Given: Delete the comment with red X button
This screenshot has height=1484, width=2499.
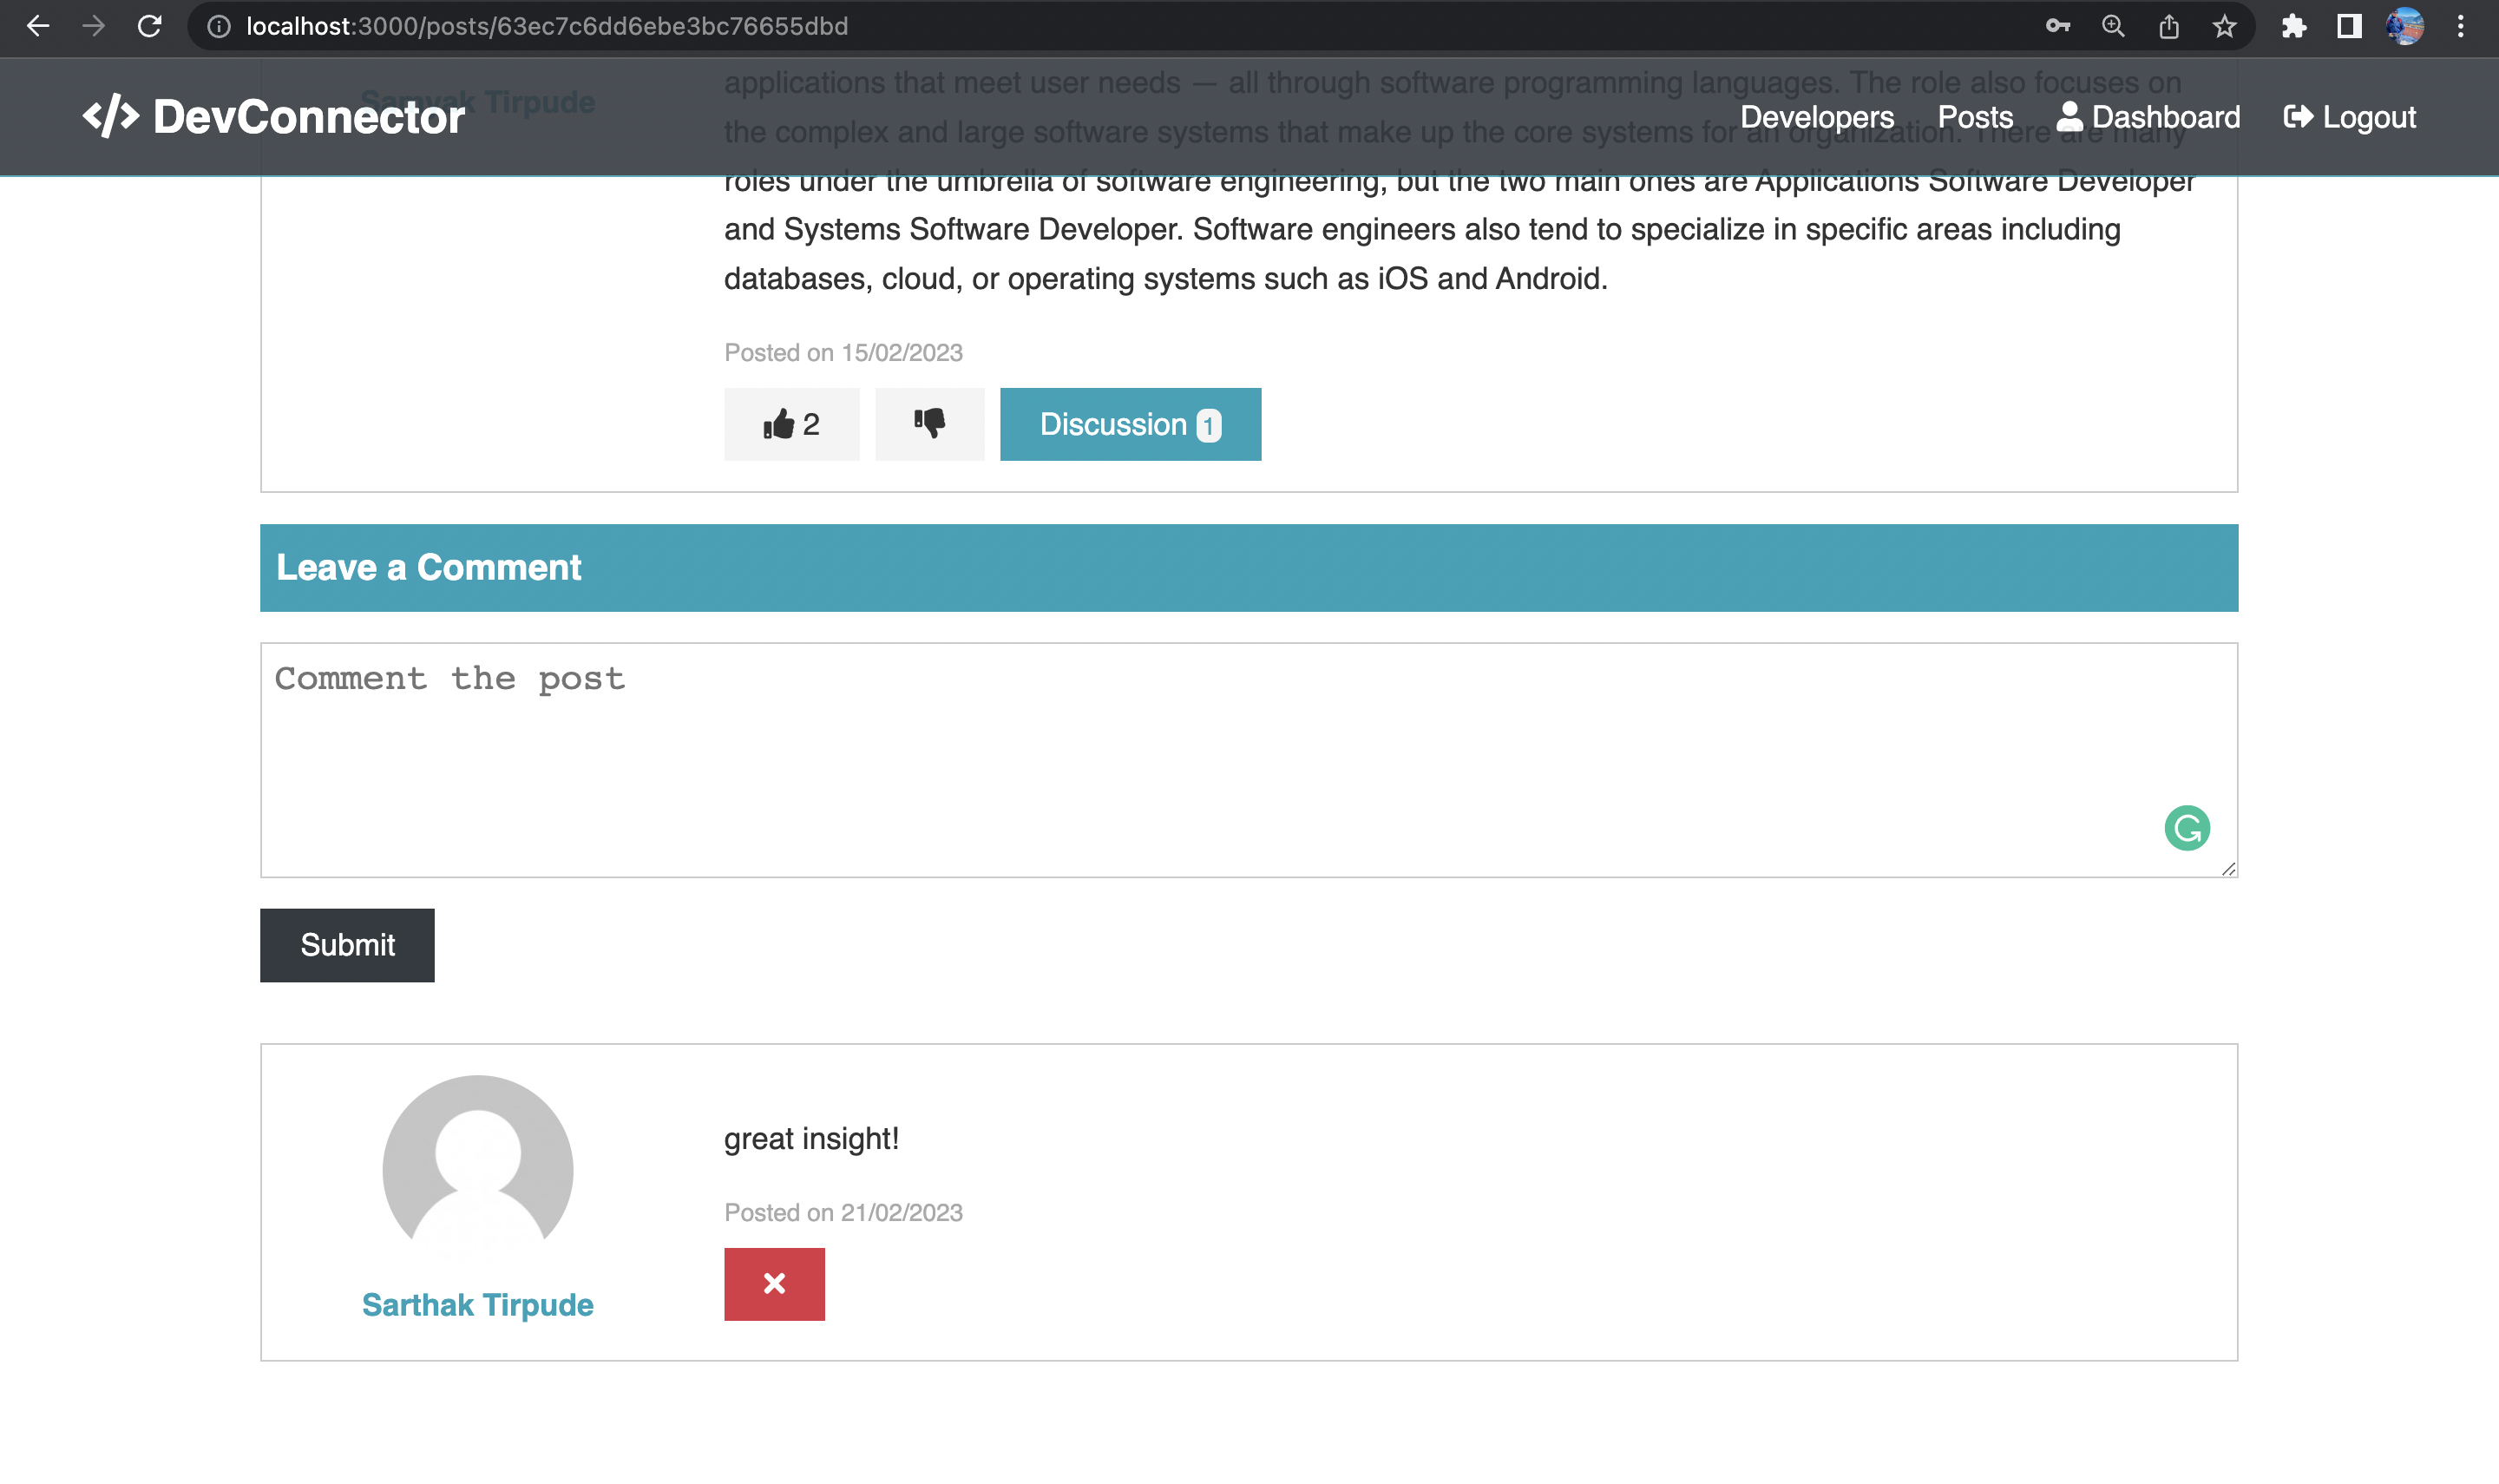Looking at the screenshot, I should 774,1283.
